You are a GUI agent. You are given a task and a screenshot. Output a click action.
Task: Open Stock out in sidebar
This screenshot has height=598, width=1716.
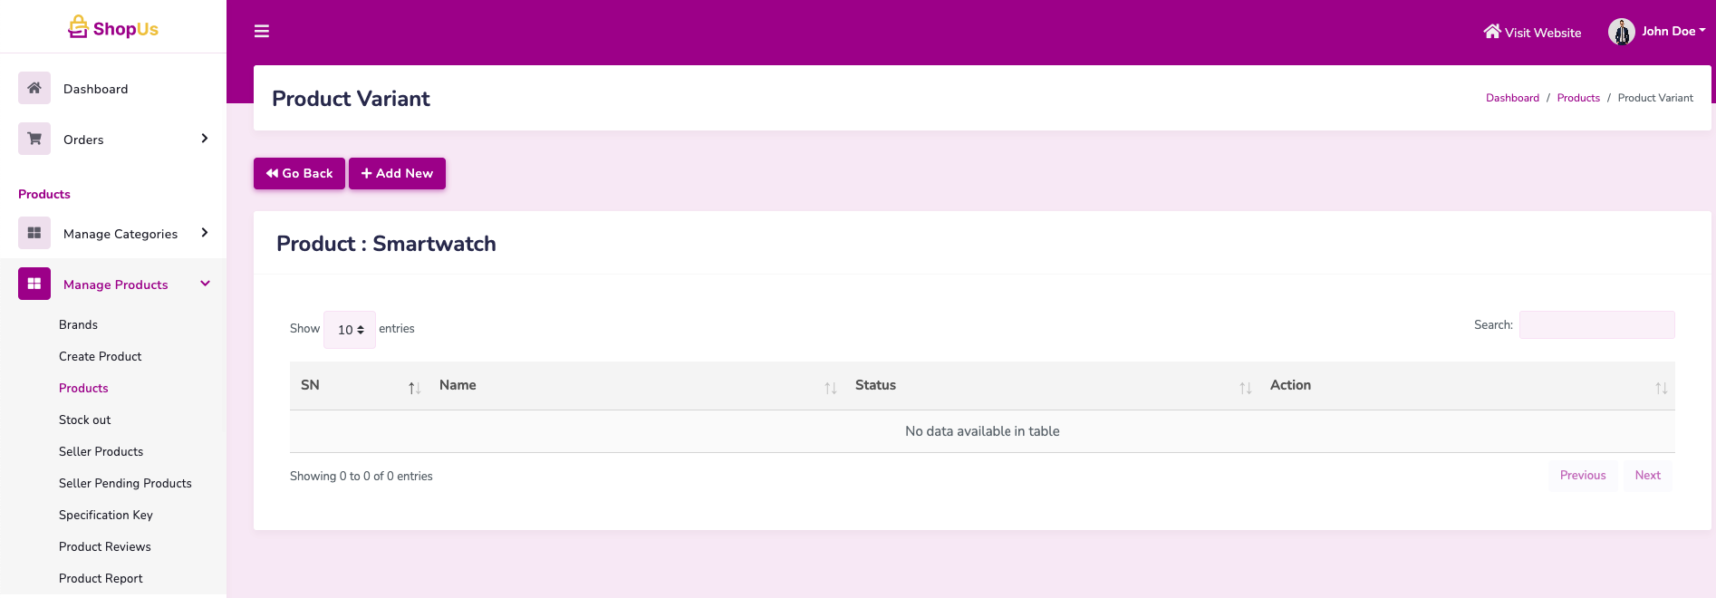85,420
